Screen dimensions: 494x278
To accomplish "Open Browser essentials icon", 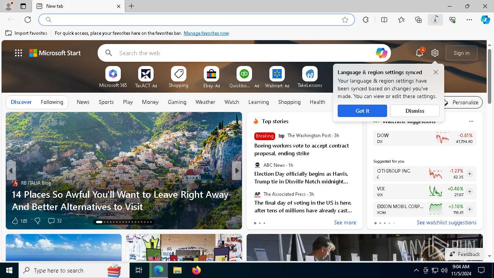I will 452,20.
